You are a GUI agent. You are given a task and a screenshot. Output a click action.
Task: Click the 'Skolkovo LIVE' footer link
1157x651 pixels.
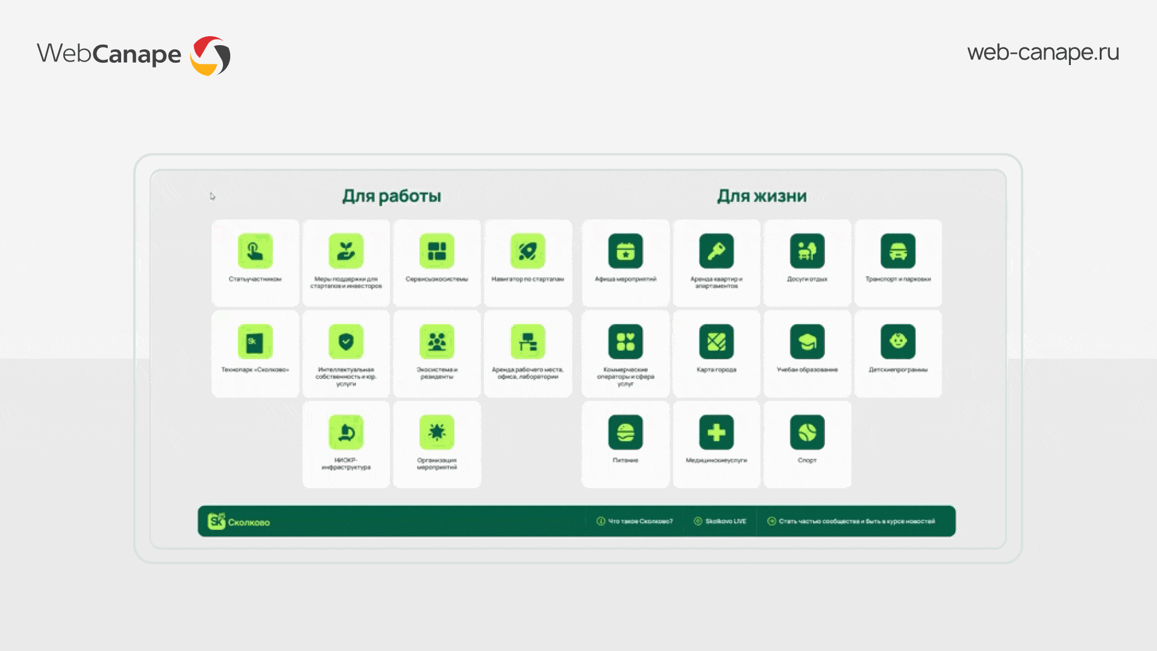(720, 521)
